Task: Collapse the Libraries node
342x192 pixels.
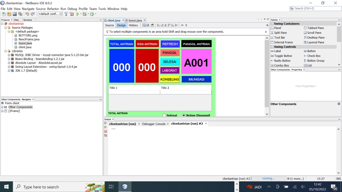Action: point(6,51)
